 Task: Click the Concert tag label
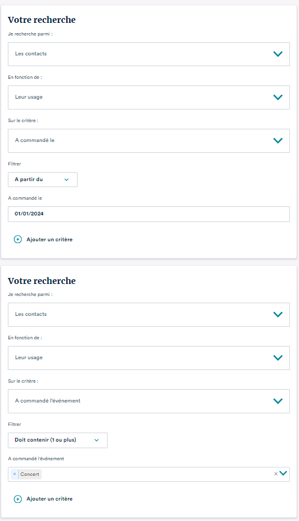coord(29,474)
